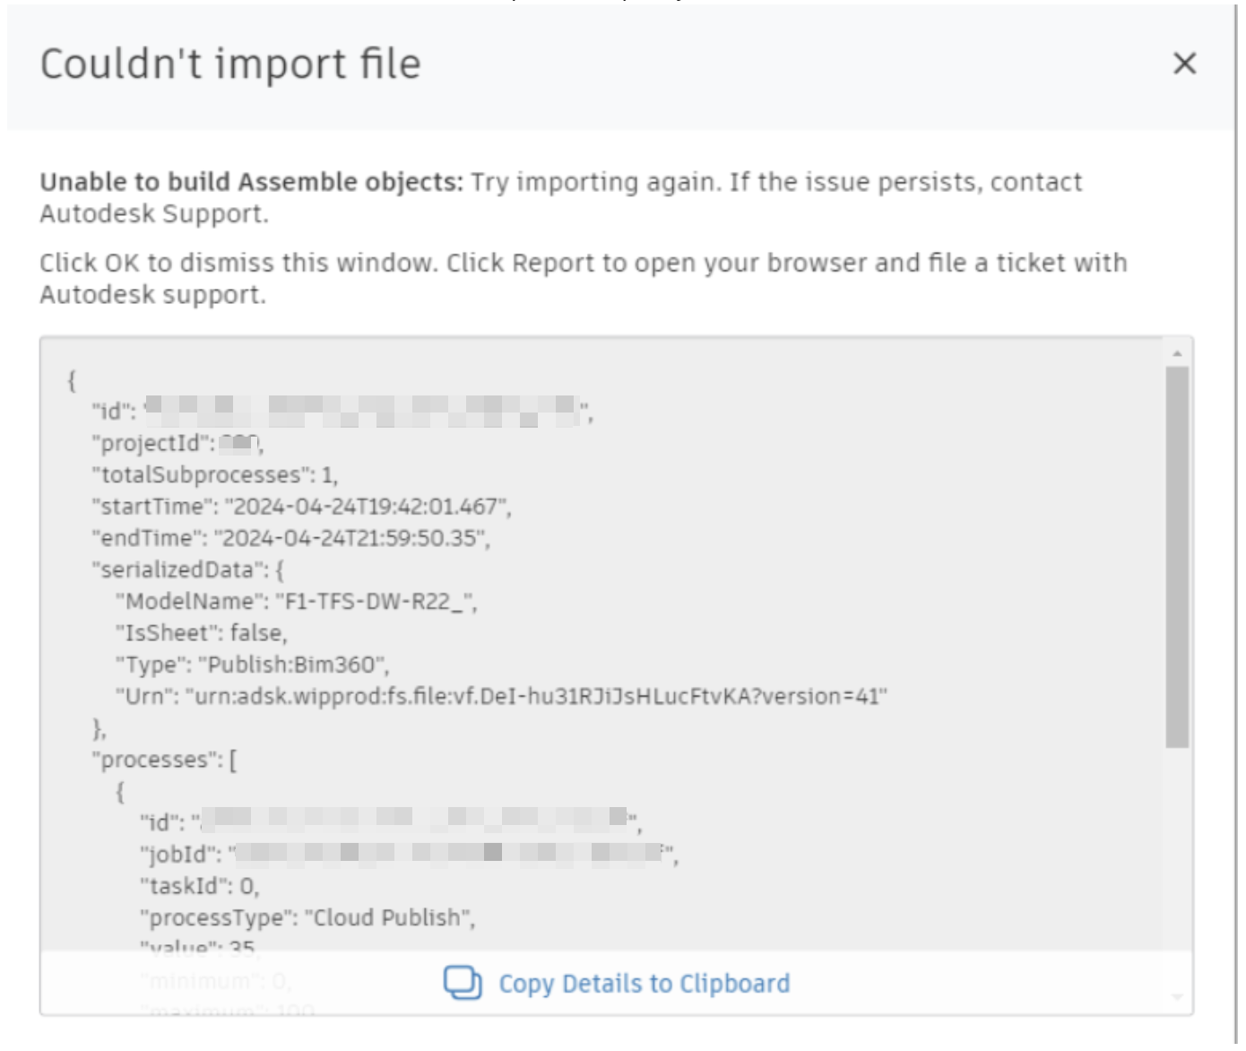Screen dimensions: 1246x1051
Task: Click the copy icon beside Copy Details
Action: 463,983
